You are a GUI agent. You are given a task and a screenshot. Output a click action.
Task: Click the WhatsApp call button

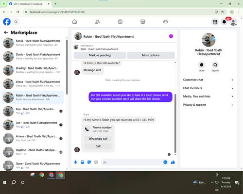coord(98,139)
